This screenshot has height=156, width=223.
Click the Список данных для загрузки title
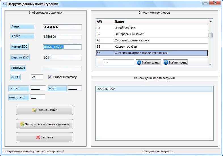154,78
